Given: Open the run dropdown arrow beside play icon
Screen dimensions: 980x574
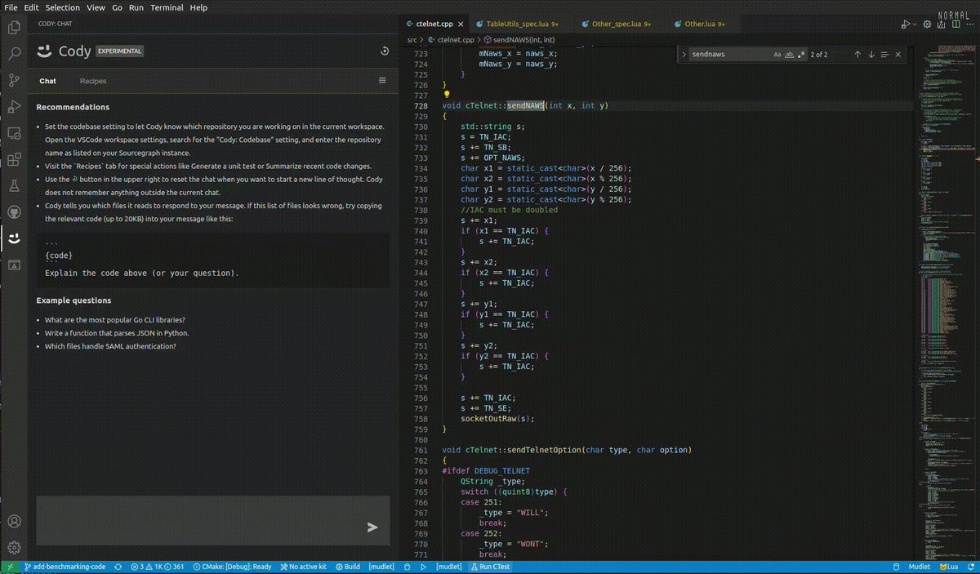Looking at the screenshot, I should pyautogui.click(x=915, y=24).
